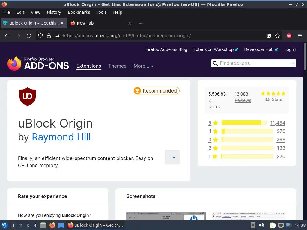Open the Firefox application hamburger menu

point(300,36)
